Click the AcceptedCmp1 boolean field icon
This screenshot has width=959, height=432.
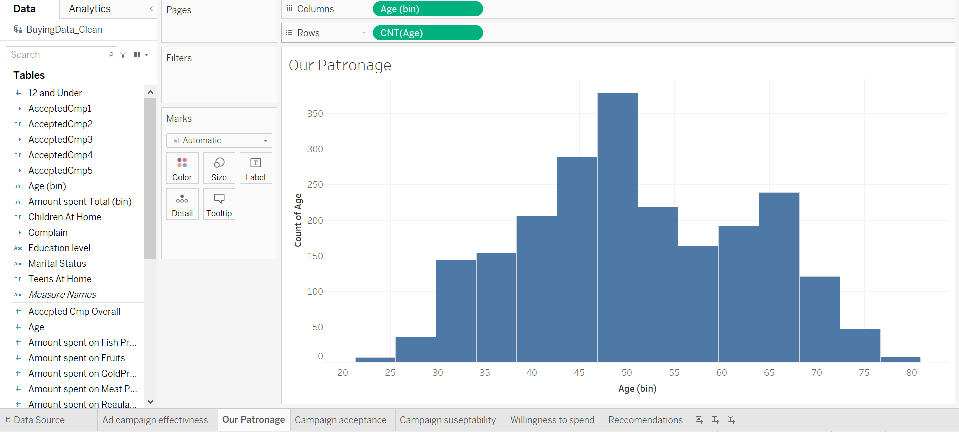tap(18, 109)
